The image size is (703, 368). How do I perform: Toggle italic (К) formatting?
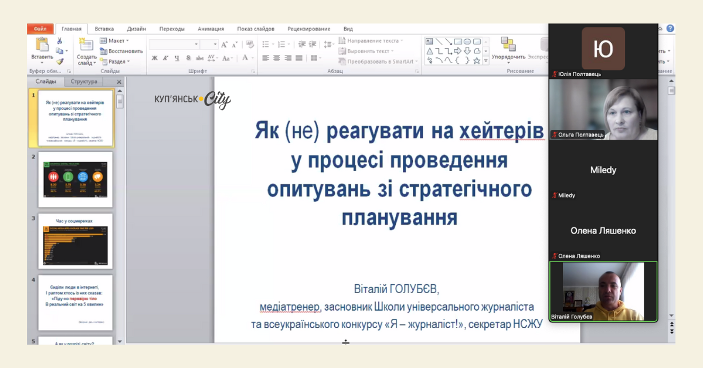point(166,58)
